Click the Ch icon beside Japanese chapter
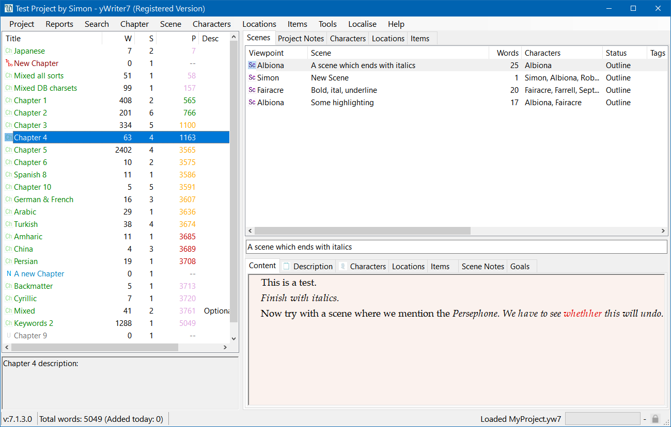671x427 pixels. point(9,51)
